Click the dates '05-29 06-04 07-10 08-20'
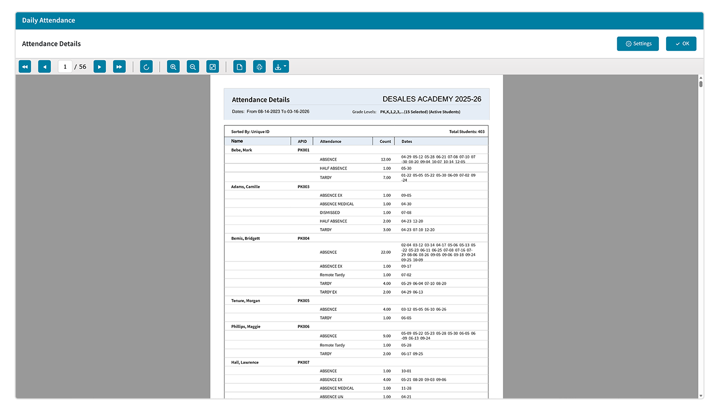The height and width of the screenshot is (411, 719). 424,284
